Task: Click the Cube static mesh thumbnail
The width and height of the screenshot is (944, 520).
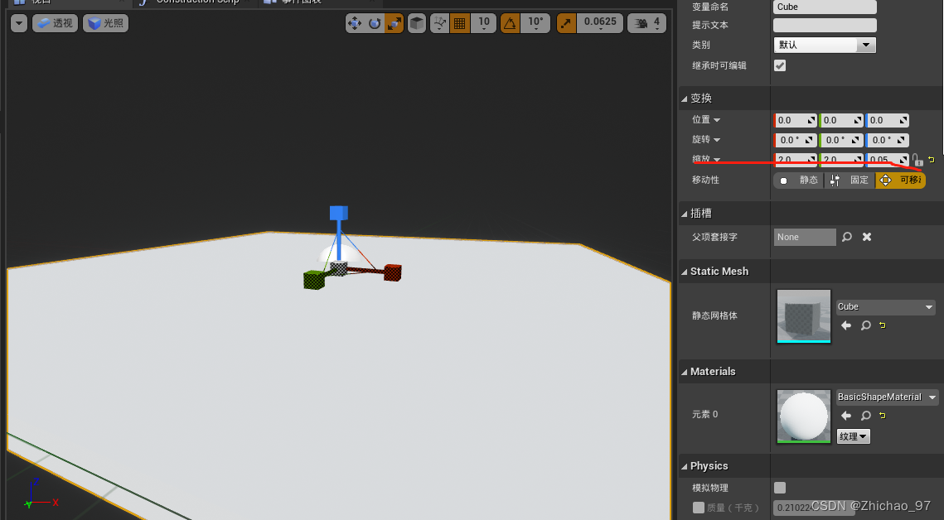Action: coord(804,316)
